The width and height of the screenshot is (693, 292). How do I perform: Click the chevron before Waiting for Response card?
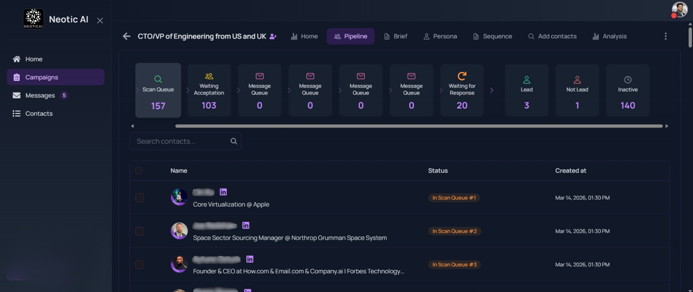point(441,90)
